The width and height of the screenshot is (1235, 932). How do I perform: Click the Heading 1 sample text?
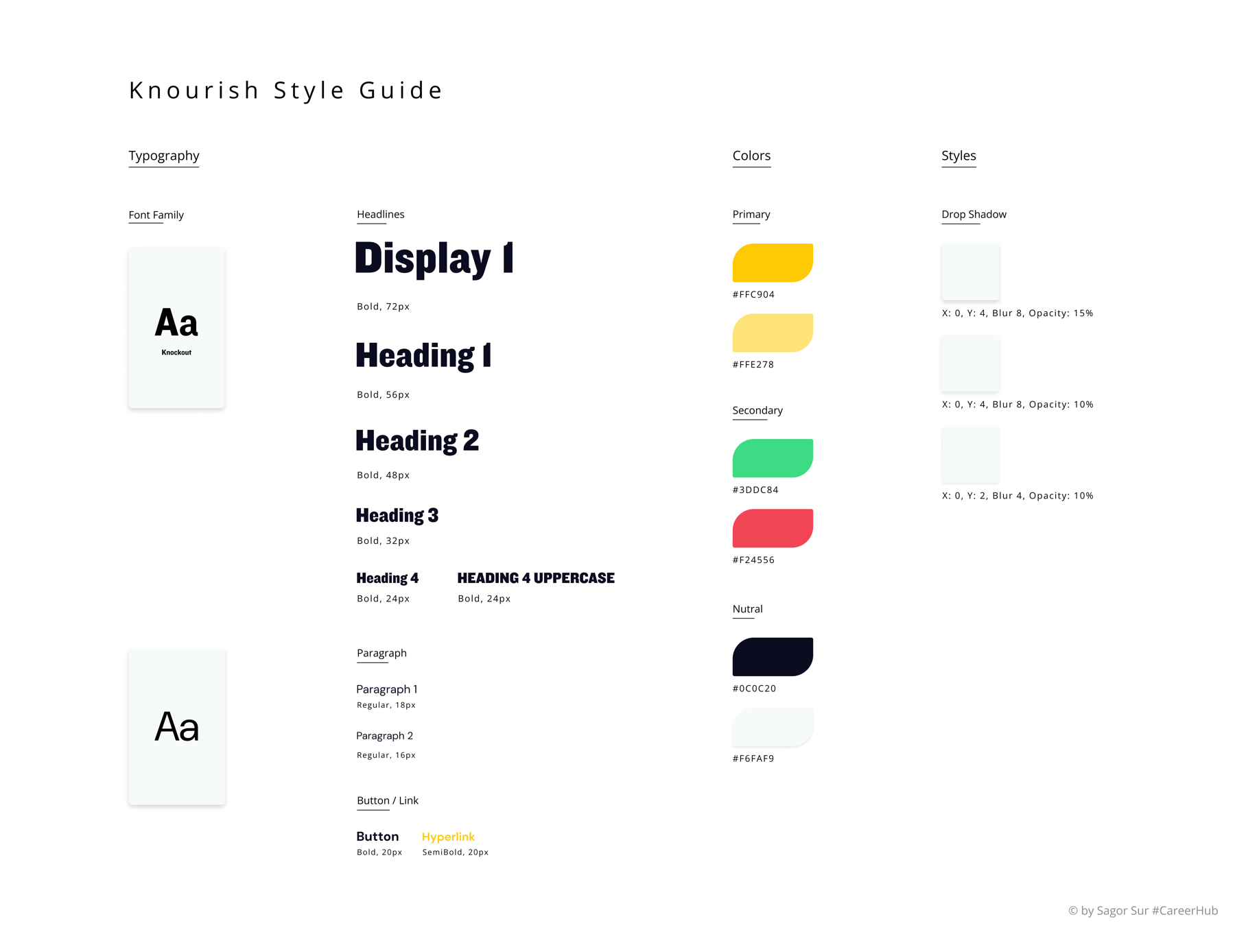pyautogui.click(x=423, y=355)
